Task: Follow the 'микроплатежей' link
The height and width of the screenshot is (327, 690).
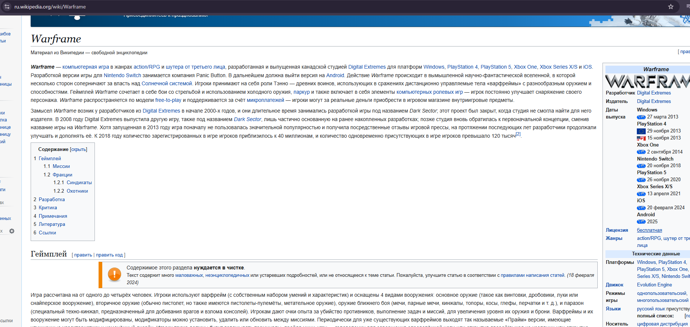Action: 265,100
